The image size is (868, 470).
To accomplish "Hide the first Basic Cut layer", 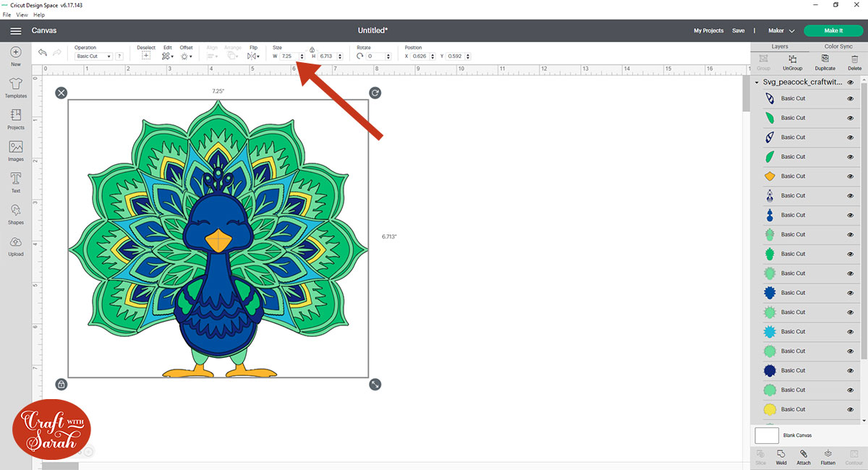I will [851, 98].
